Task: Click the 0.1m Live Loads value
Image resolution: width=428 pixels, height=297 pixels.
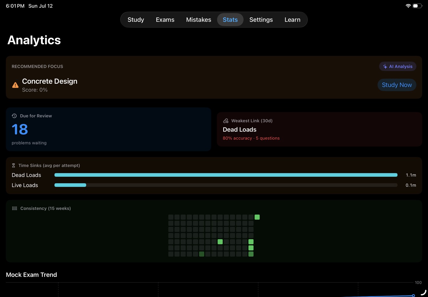Action: click(411, 185)
